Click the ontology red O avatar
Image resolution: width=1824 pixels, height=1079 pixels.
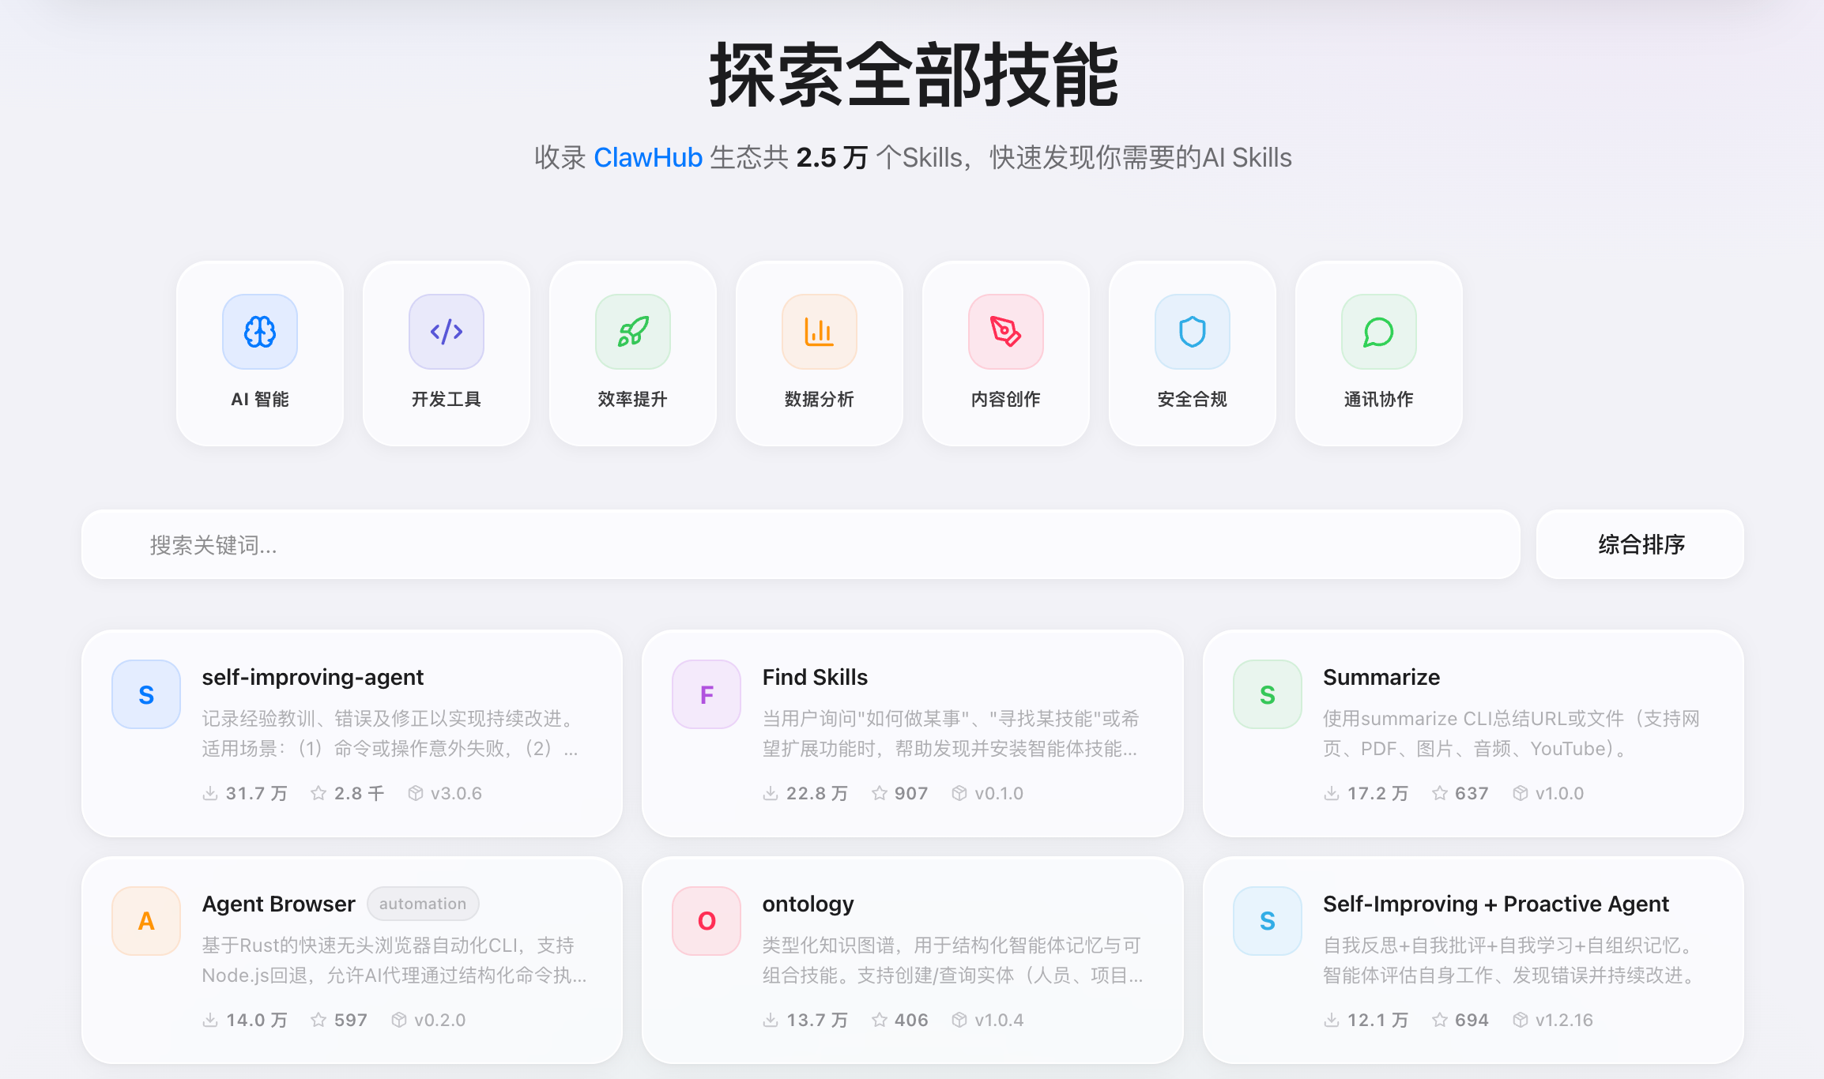point(707,921)
